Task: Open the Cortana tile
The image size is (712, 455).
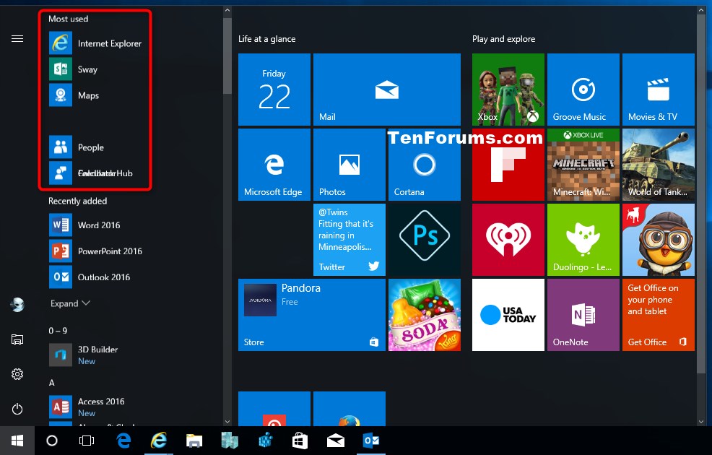Action: tap(424, 165)
